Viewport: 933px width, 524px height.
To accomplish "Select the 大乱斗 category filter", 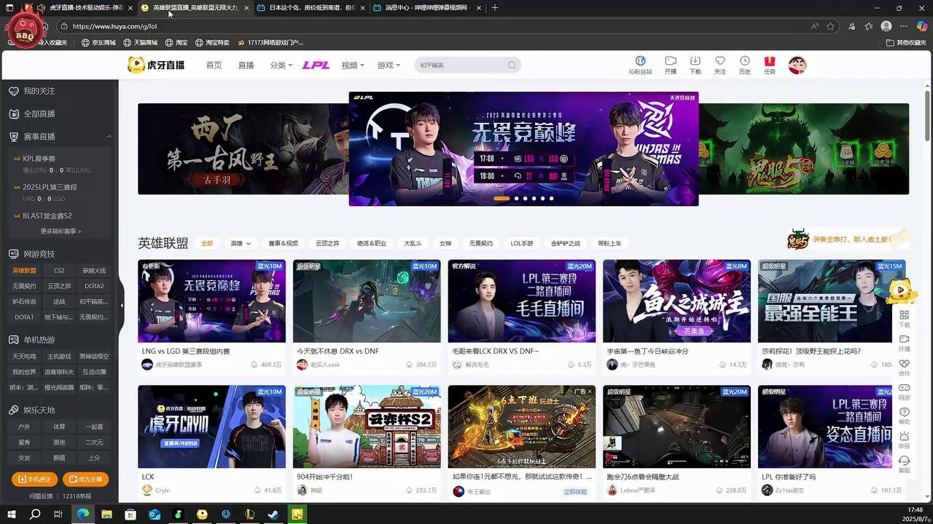I will tap(414, 243).
